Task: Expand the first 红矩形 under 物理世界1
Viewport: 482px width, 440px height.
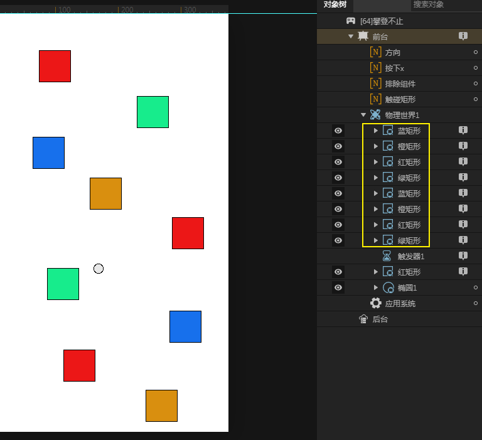Action: 376,162
